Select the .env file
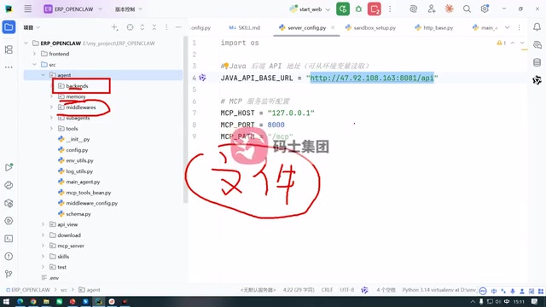Screen dimensions: 546x307 (x=54, y=278)
